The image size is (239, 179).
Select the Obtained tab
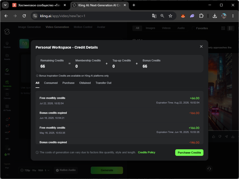pos(85,83)
